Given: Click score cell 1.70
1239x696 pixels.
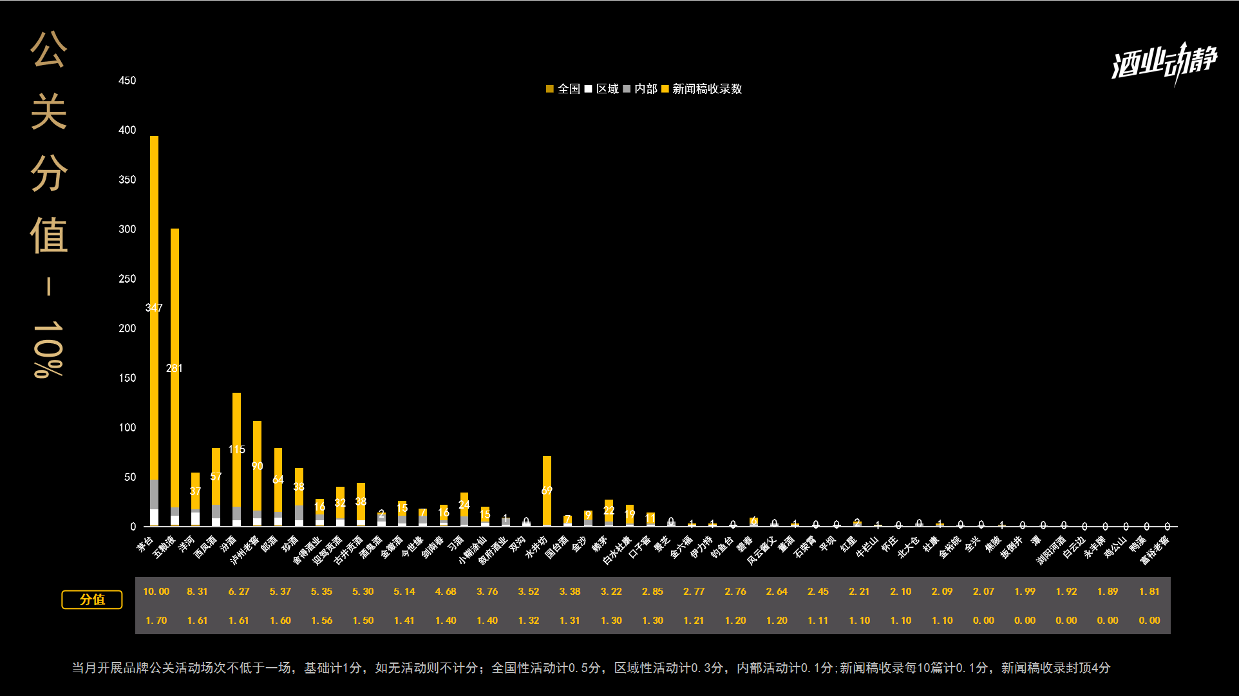Looking at the screenshot, I should tap(156, 621).
